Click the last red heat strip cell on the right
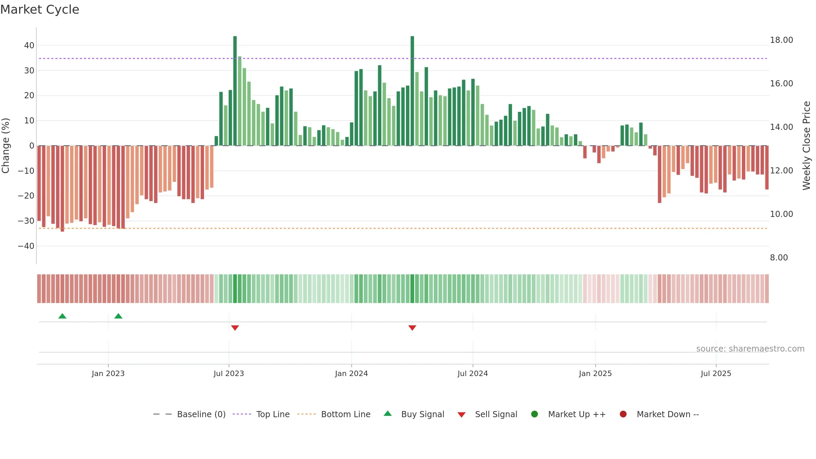 (x=767, y=289)
